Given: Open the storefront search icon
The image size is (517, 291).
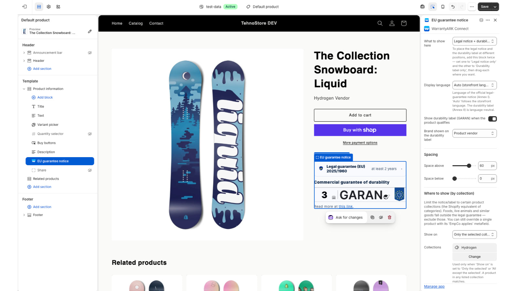Looking at the screenshot, I should (380, 23).
